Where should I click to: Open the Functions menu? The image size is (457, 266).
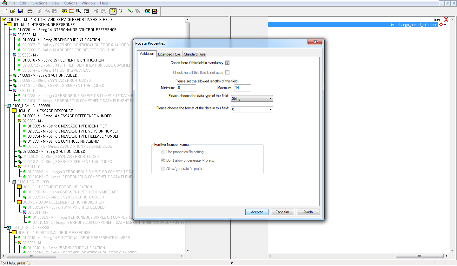tap(38, 3)
